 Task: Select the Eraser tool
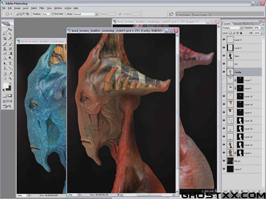click(x=5, y=53)
